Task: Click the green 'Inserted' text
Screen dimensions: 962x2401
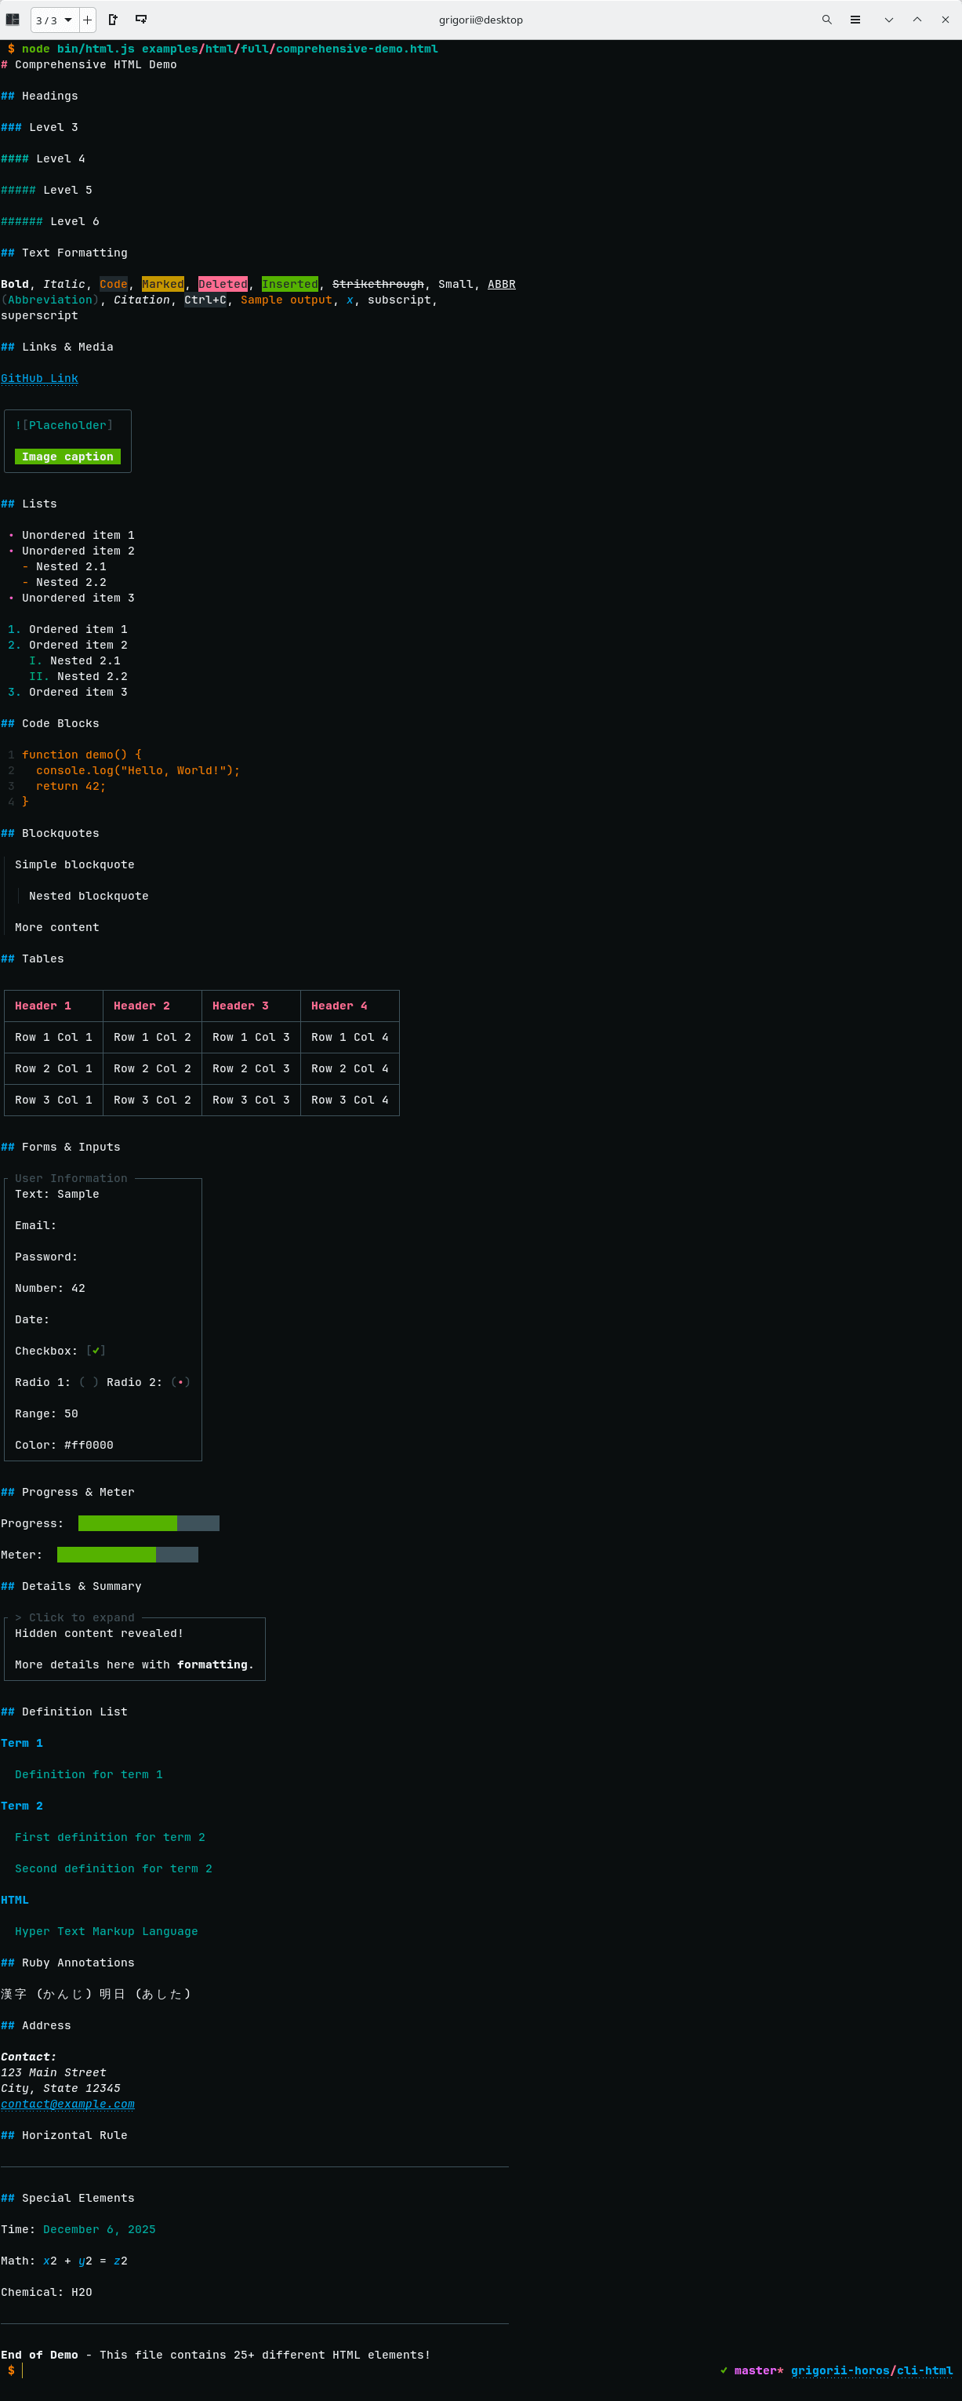Action: tap(289, 284)
